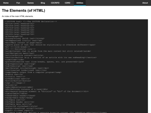Click the img Image comment line
The image size is (151, 113).
(15, 83)
